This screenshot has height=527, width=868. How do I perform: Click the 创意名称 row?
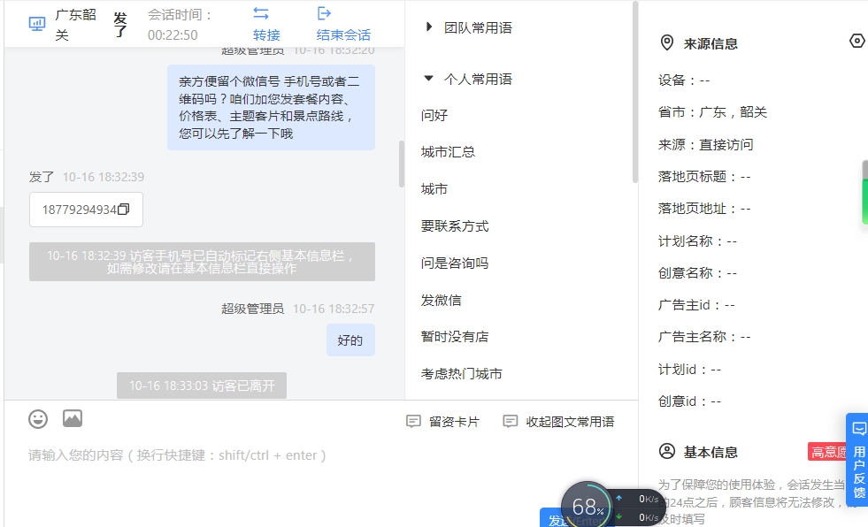(697, 273)
